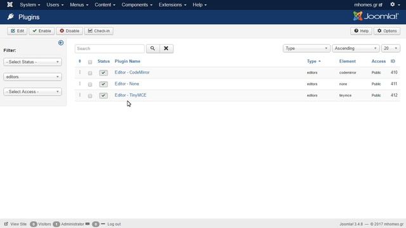Check the Editor - None row checkbox

[x=90, y=84]
